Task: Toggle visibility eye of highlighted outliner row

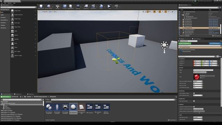Action: tap(179, 28)
